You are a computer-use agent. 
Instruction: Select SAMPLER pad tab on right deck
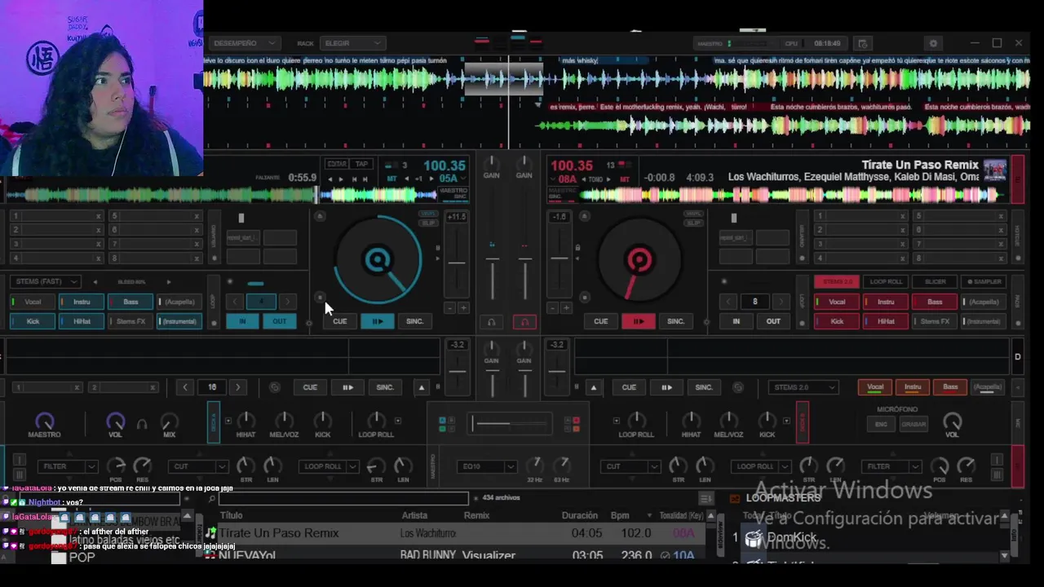click(x=984, y=281)
